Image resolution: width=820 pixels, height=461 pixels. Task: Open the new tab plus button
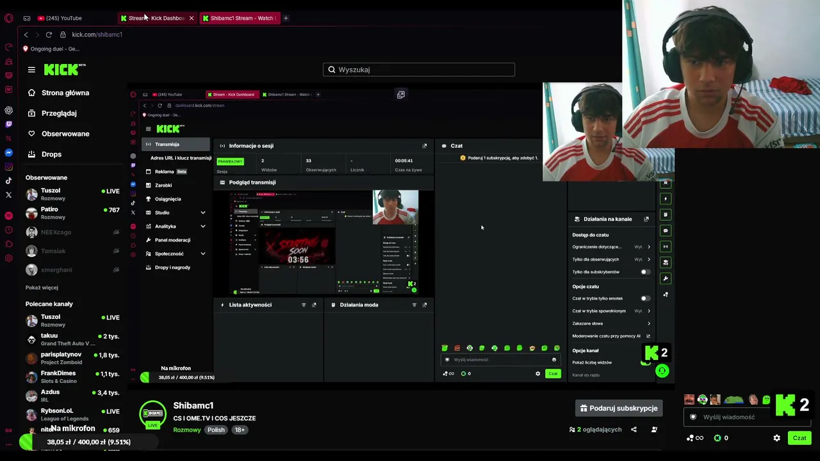click(286, 18)
